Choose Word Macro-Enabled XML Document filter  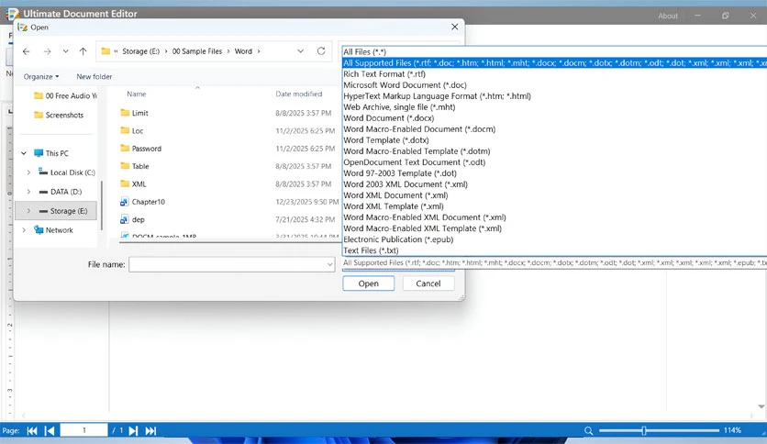pos(555,217)
